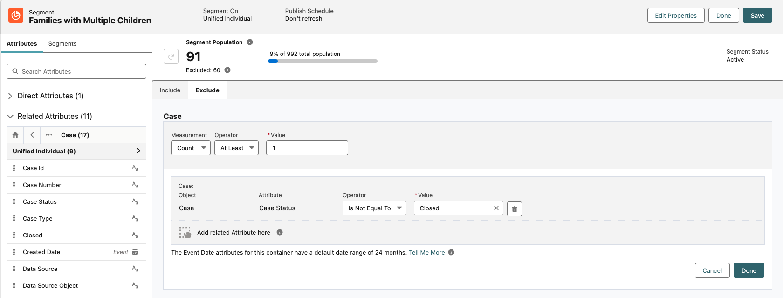
Task: Click the info icon next to Excluded count
Action: click(227, 70)
